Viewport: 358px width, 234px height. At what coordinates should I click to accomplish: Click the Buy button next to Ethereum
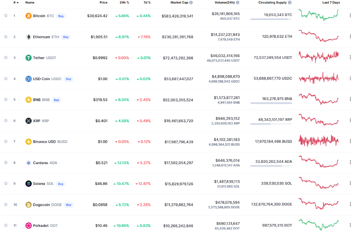[66, 37]
